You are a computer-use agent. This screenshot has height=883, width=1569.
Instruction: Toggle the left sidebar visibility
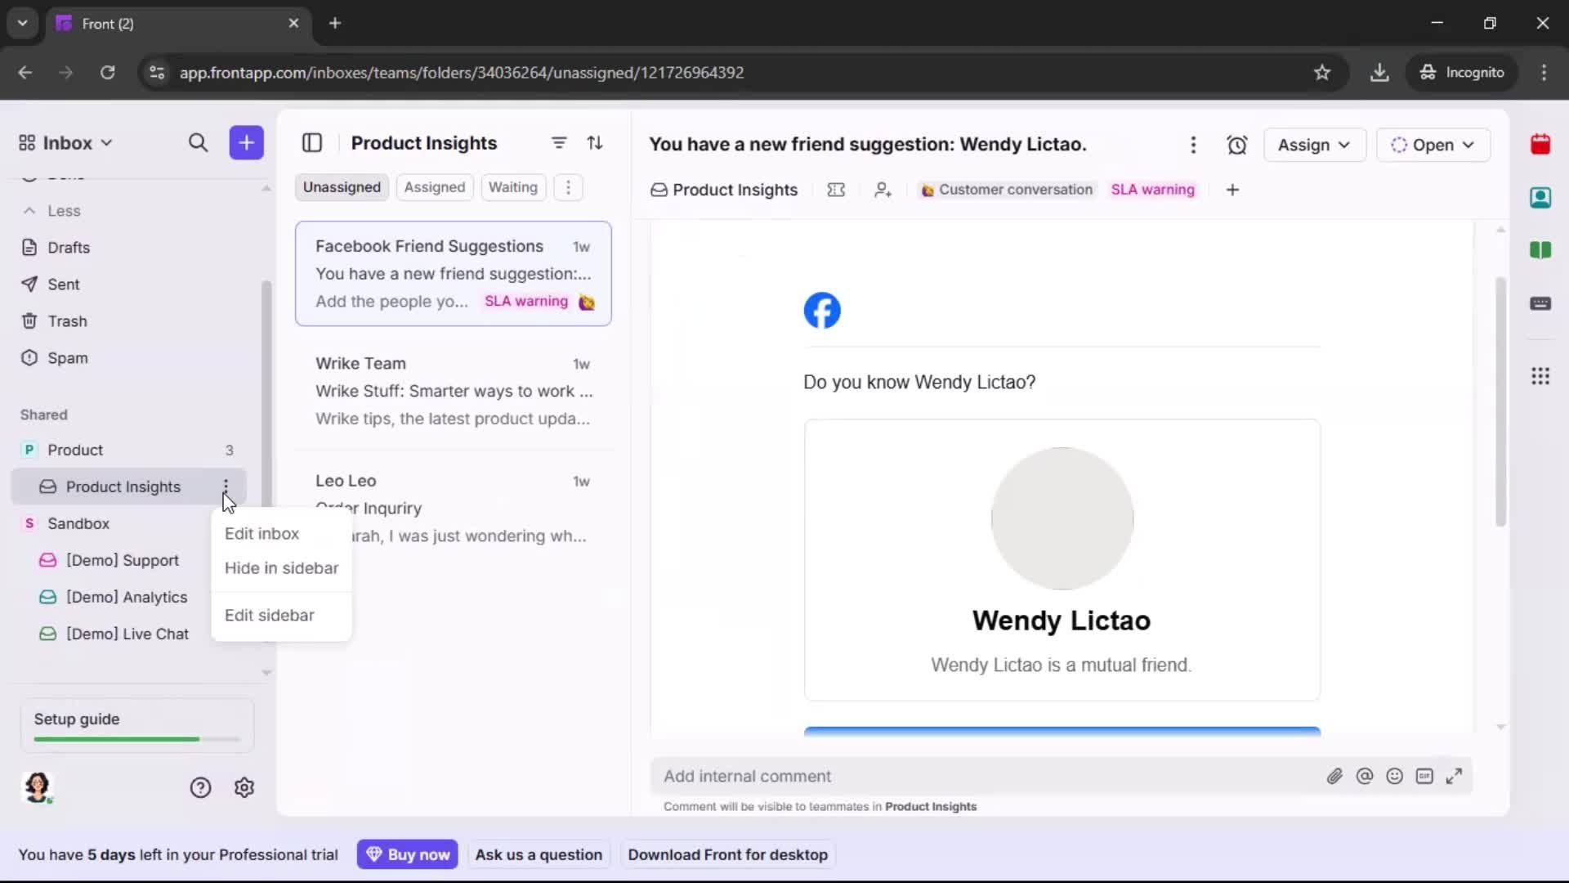pos(313,142)
